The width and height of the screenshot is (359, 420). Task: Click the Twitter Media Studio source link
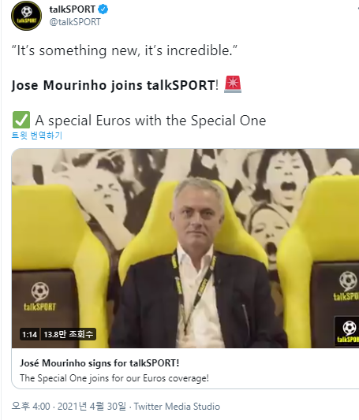pos(177,407)
